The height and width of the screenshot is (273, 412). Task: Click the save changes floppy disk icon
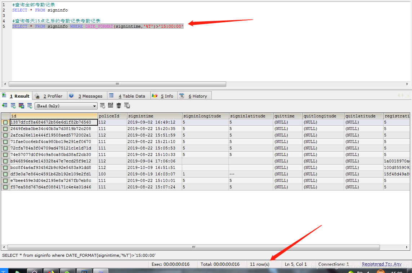coord(111,106)
